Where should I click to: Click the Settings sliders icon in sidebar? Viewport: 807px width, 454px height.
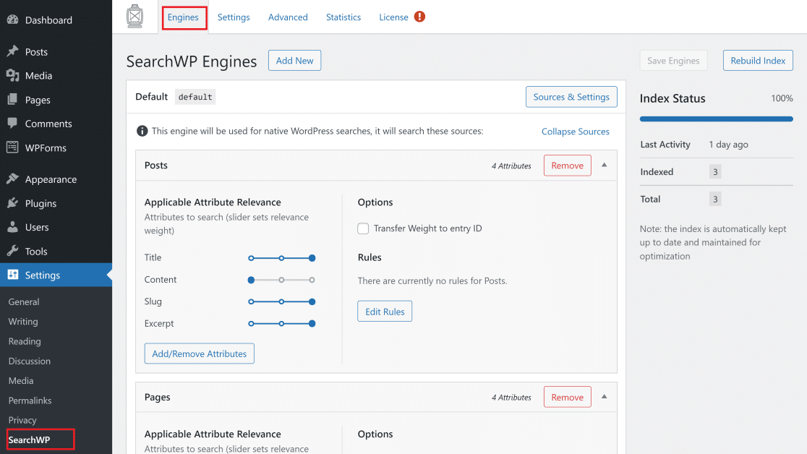pyautogui.click(x=13, y=275)
